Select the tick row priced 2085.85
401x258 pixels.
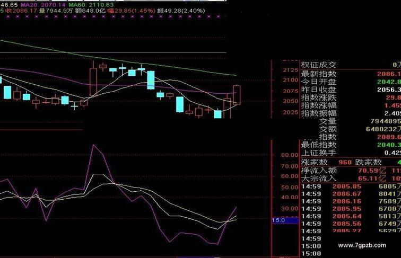click(x=351, y=186)
